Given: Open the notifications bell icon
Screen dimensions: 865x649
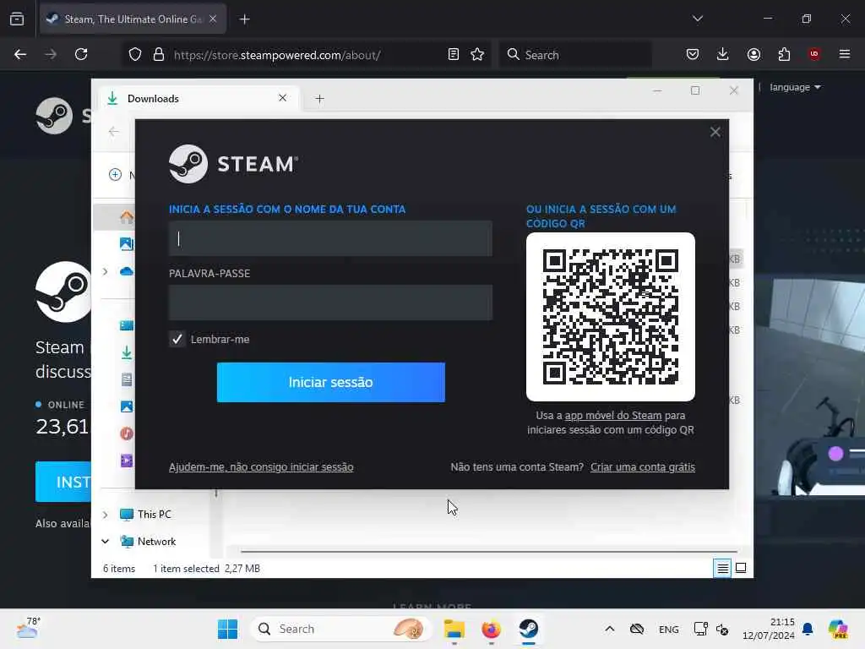Looking at the screenshot, I should [808, 629].
